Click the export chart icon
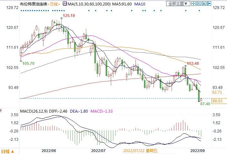The height and width of the screenshot is (154, 227). (x=209, y=4)
